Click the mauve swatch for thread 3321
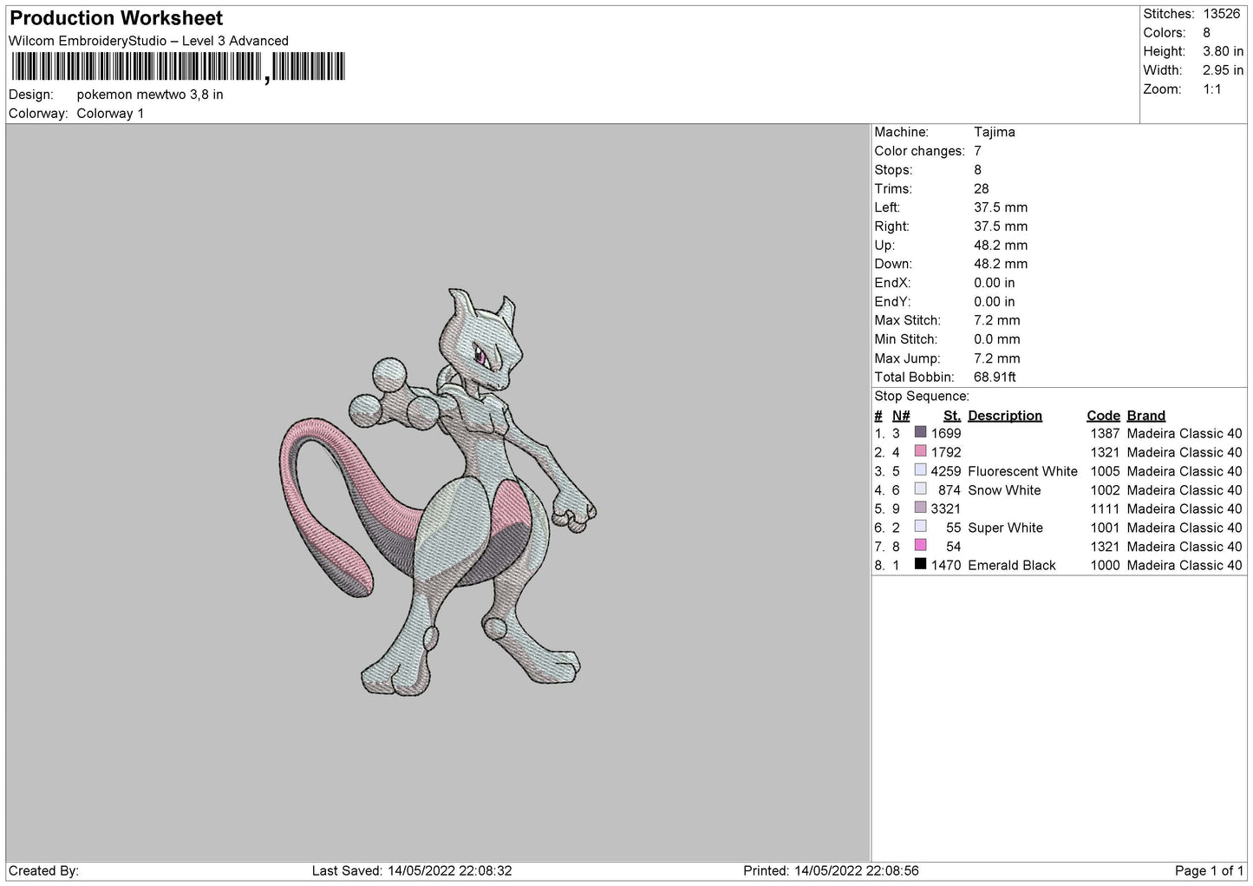The width and height of the screenshot is (1253, 886). point(921,508)
